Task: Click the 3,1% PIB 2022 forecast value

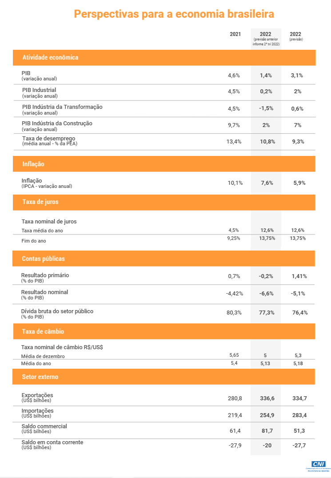Action: pyautogui.click(x=297, y=75)
